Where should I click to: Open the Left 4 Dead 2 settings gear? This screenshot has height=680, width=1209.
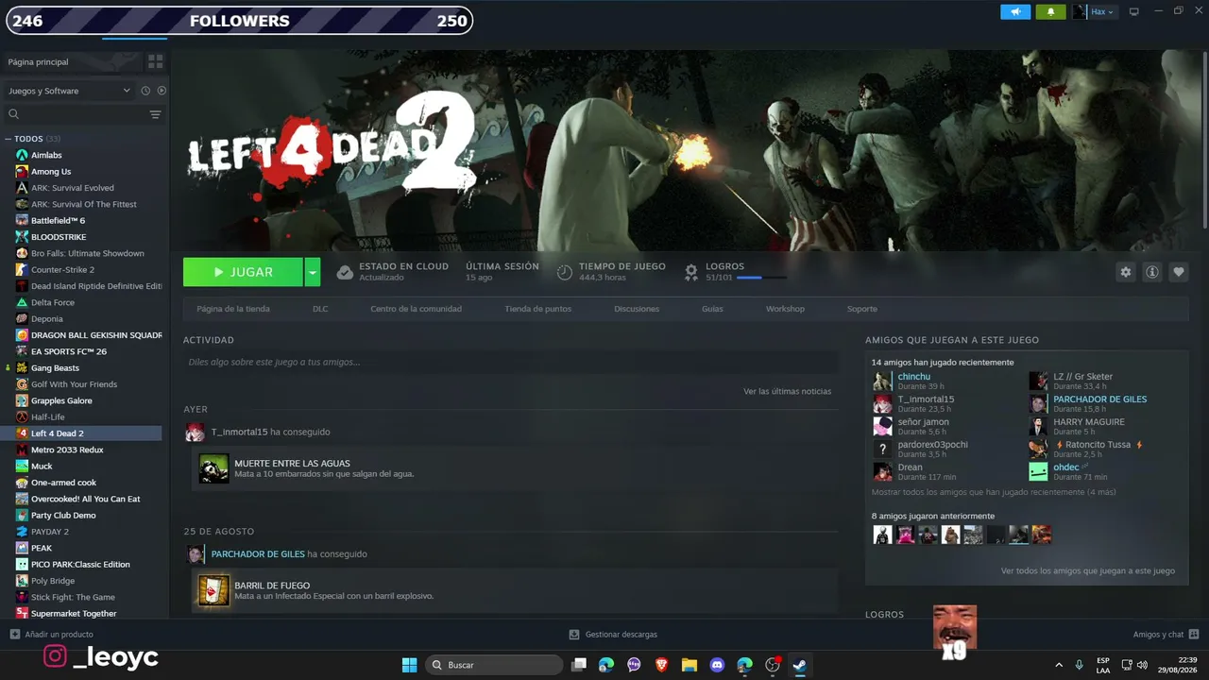[x=1125, y=272]
